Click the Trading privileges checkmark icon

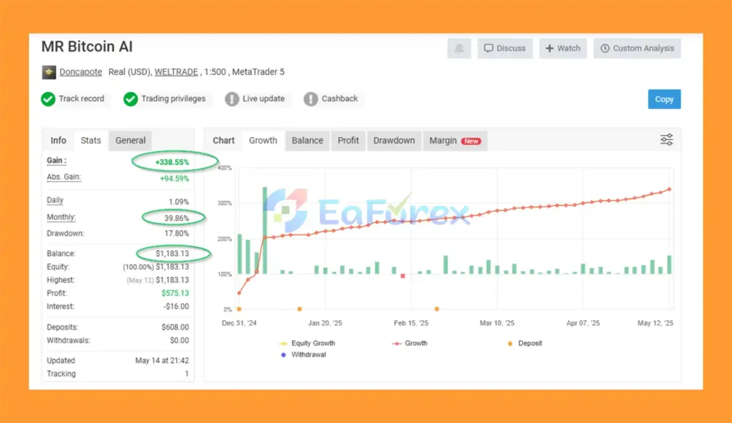click(x=131, y=99)
